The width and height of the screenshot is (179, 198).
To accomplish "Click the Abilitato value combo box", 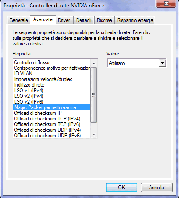I will point(137,63).
